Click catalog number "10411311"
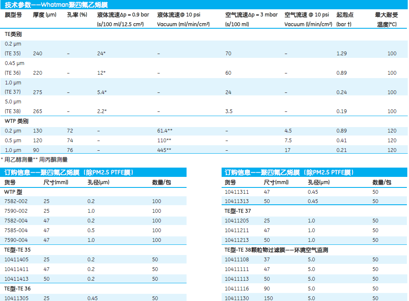The width and height of the screenshot is (409, 301). (x=237, y=192)
